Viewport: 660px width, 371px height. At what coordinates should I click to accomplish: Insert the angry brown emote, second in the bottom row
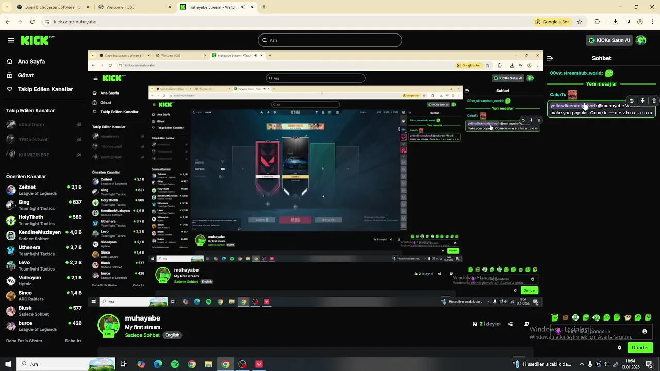(565, 317)
